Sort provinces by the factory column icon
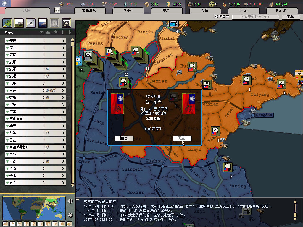The width and height of the screenshot is (303, 227). [48, 32]
